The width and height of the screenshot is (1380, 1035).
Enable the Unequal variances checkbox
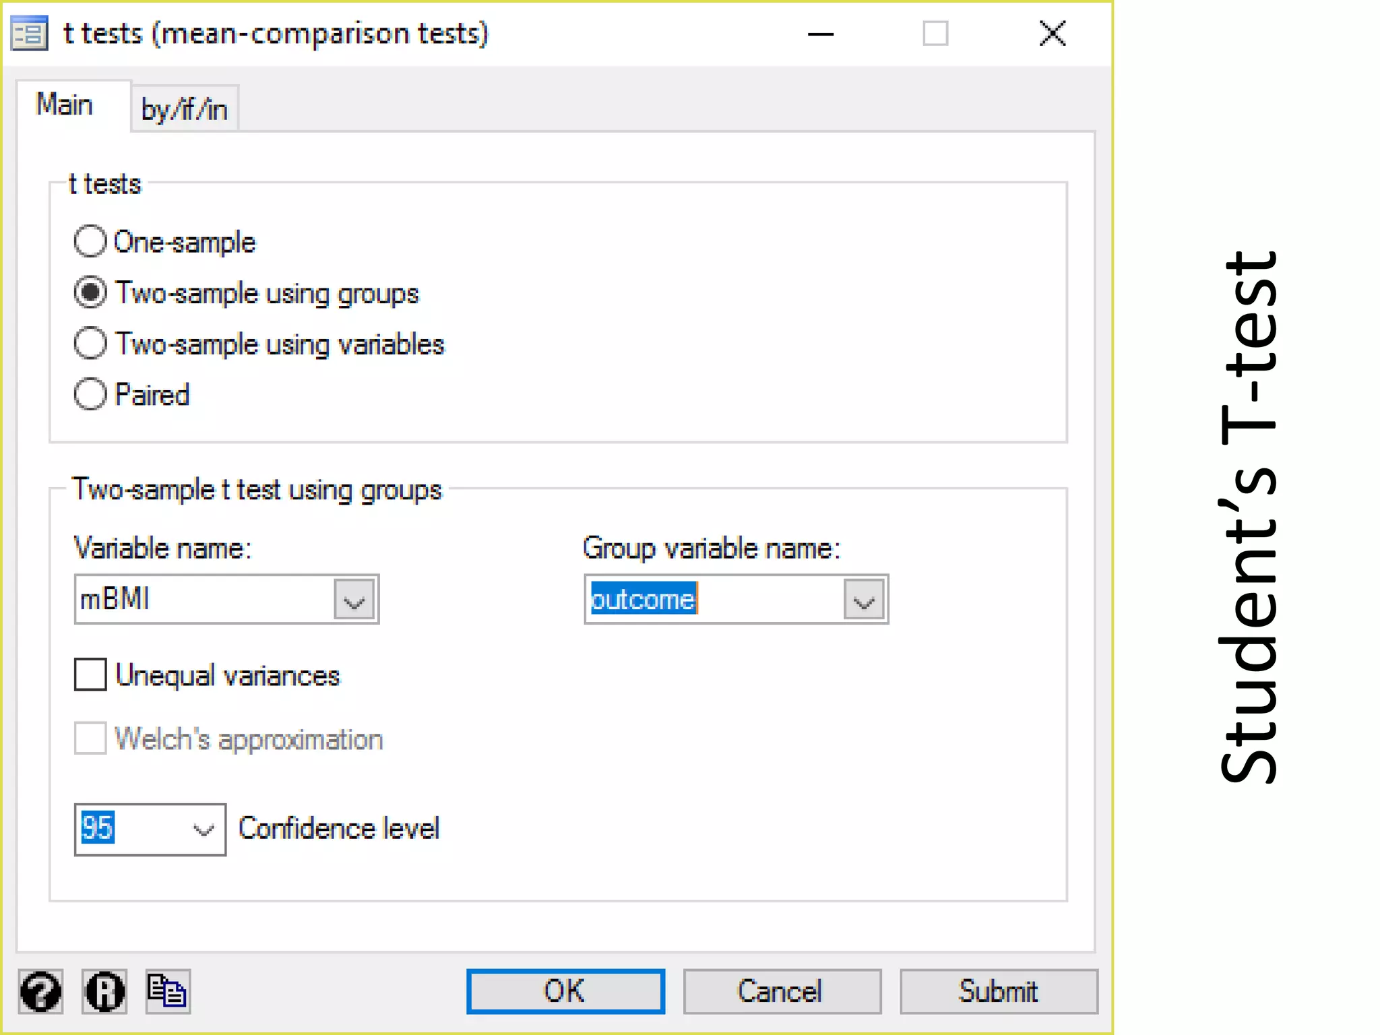pos(90,675)
